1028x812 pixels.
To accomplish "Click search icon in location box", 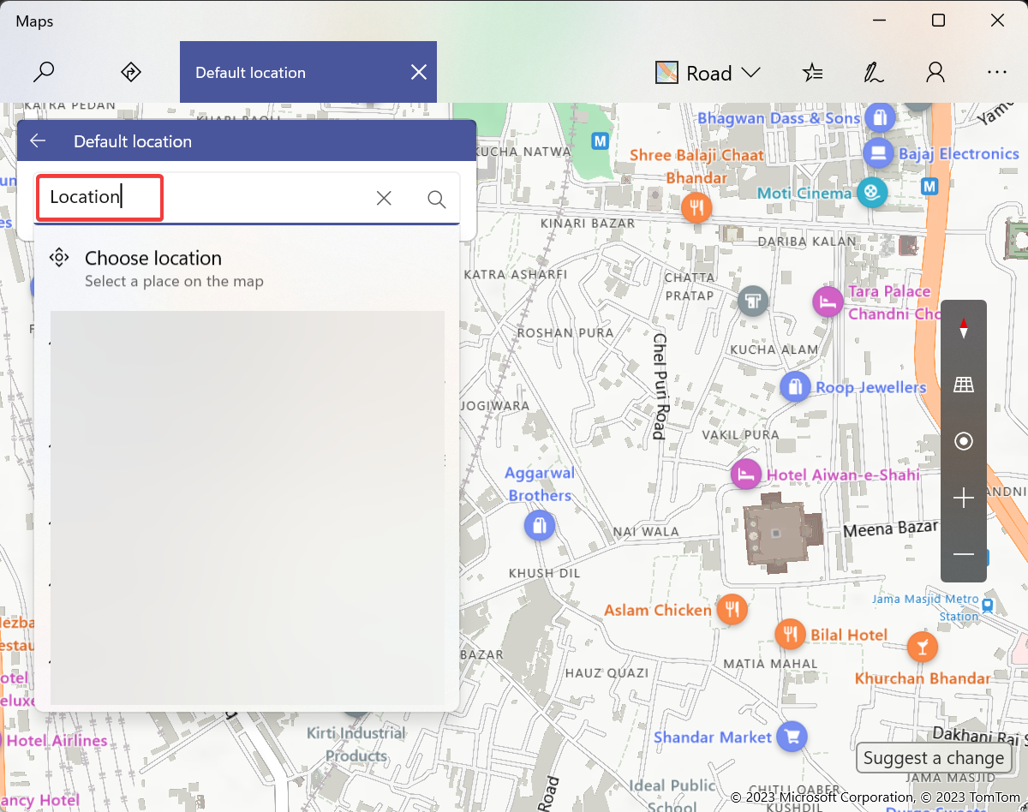I will [436, 199].
